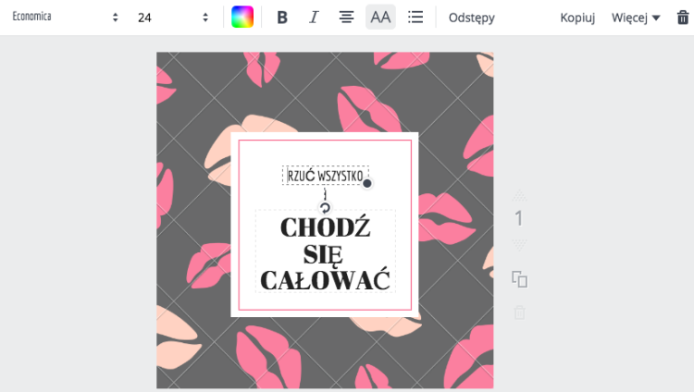694x392 pixels.
Task: Delete the page with the side trash icon
Action: tap(520, 312)
